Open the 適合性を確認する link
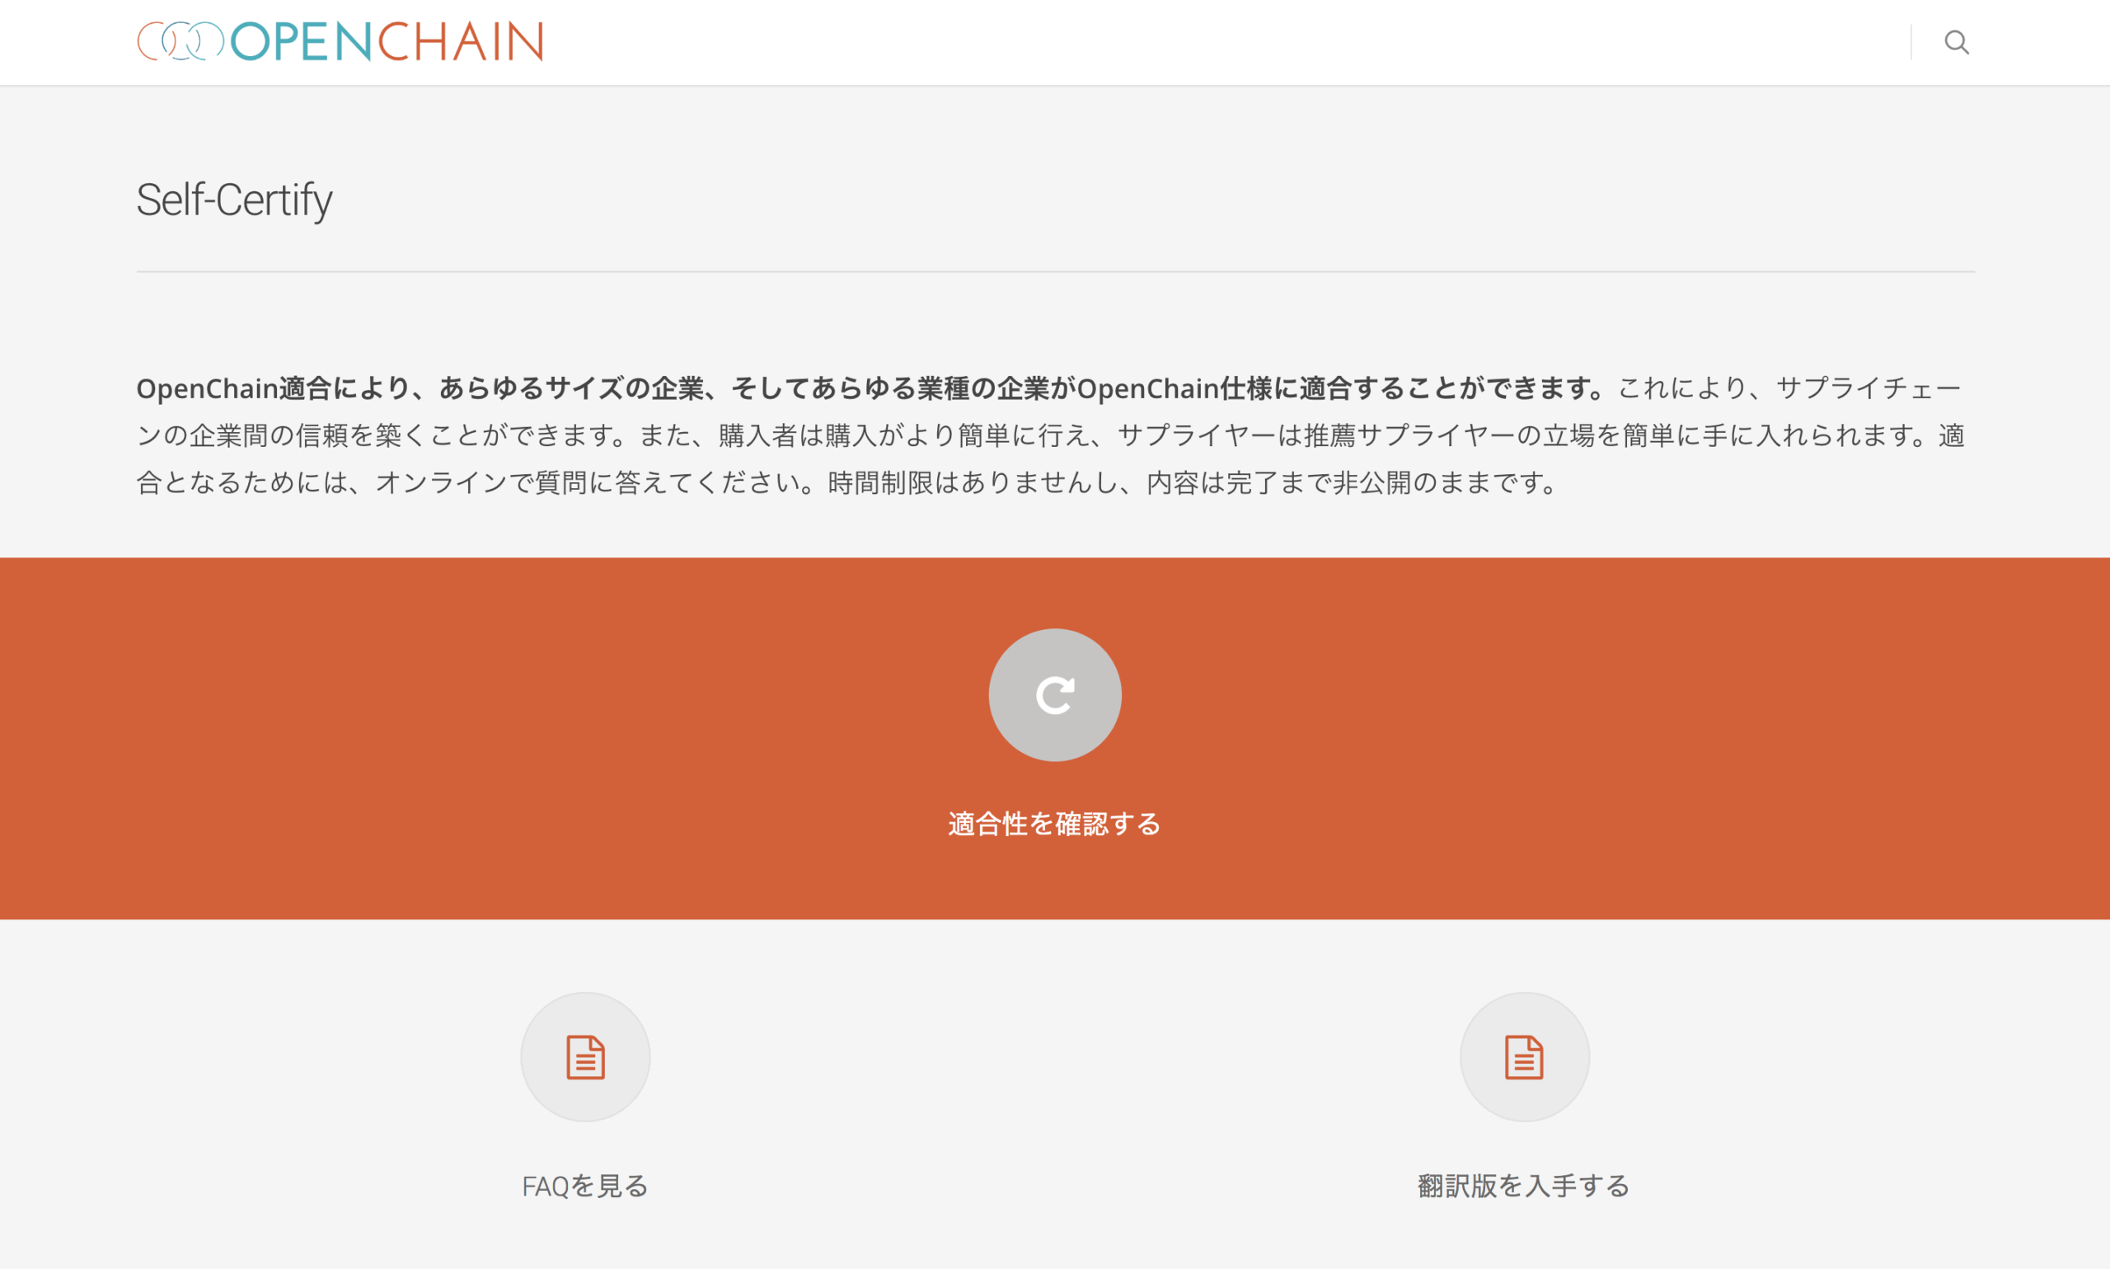Screen dimensions: 2110x1269 point(1054,824)
